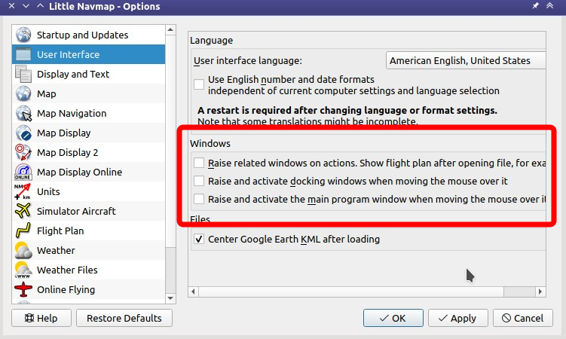This screenshot has height=339, width=566.
Task: Click the Map Display globe icon
Action: tap(23, 133)
